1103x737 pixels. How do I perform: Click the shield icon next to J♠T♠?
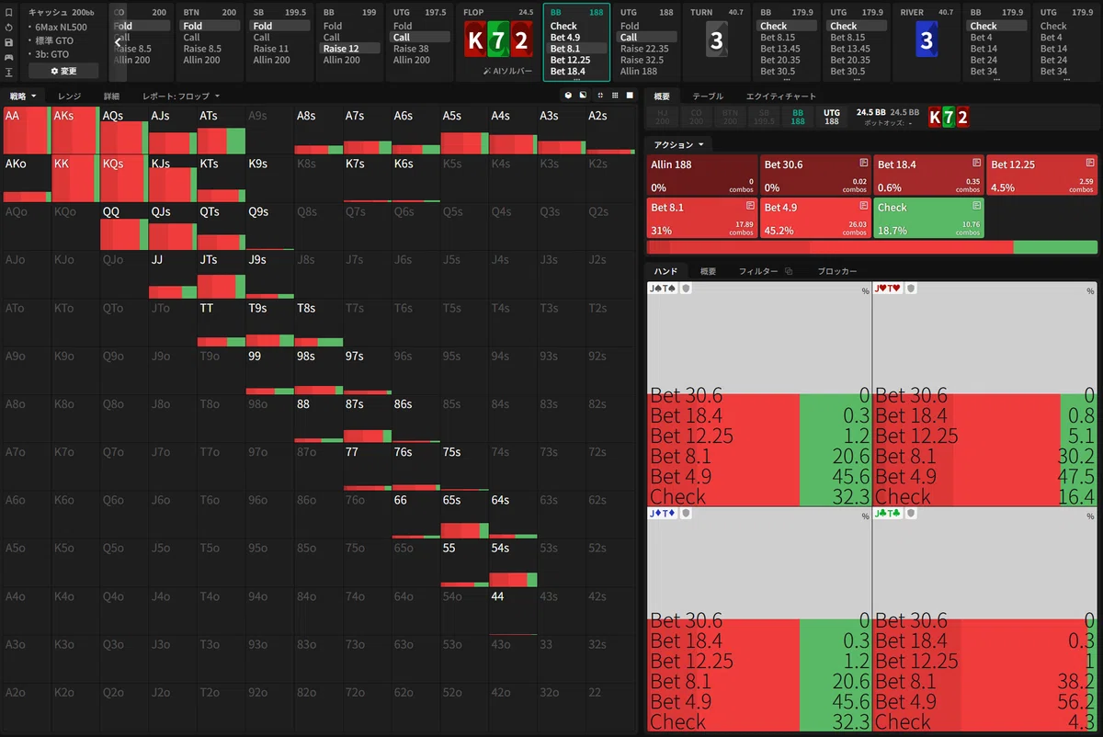(x=686, y=288)
